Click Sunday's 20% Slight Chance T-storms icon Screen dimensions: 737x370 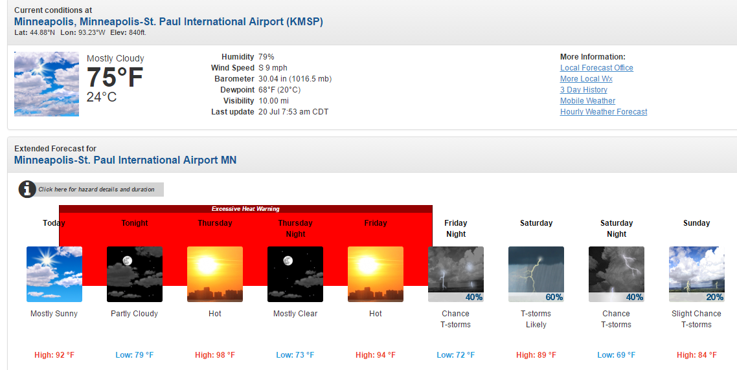point(697,274)
